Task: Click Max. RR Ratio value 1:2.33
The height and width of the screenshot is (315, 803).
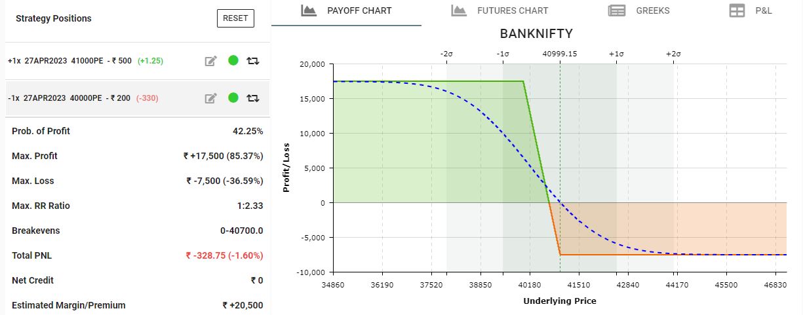Action: click(250, 206)
